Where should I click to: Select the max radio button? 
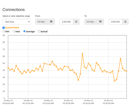[14, 31]
